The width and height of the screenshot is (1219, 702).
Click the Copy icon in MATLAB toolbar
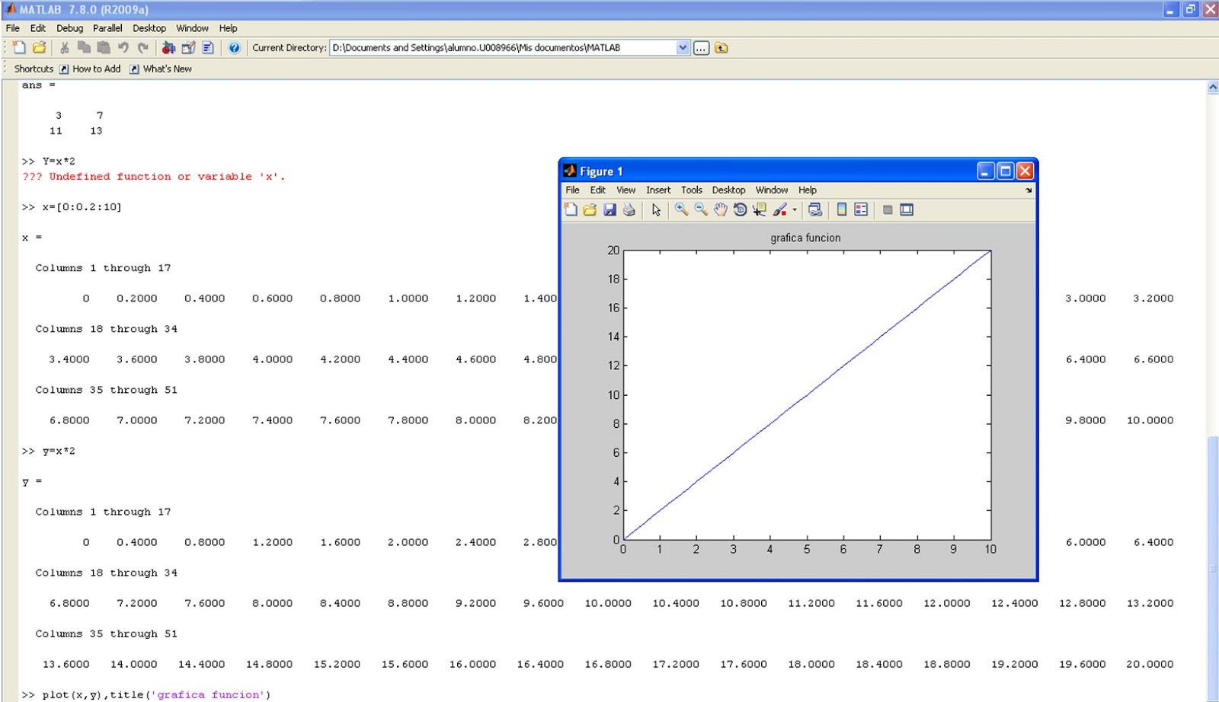click(84, 47)
